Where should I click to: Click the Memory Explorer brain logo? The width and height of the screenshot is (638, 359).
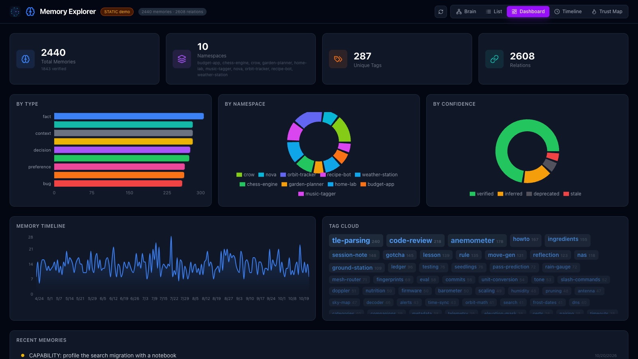[x=30, y=12]
